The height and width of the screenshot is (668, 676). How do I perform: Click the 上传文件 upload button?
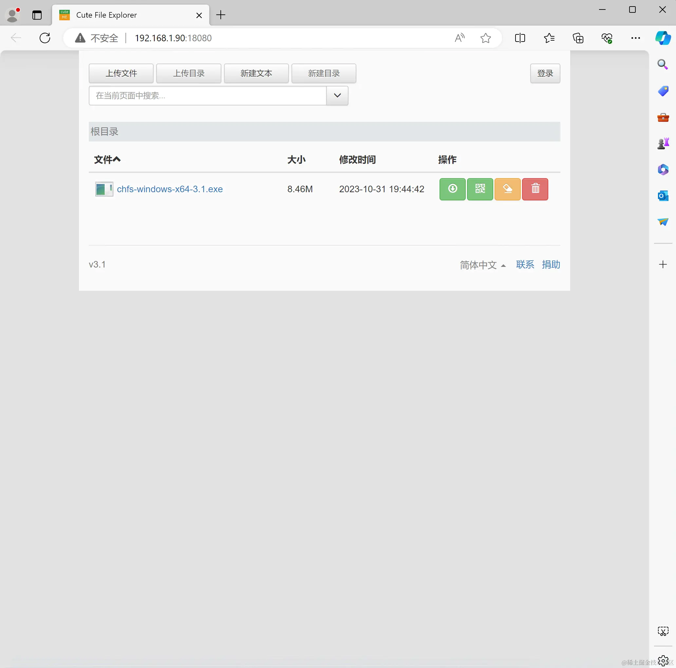(x=121, y=73)
